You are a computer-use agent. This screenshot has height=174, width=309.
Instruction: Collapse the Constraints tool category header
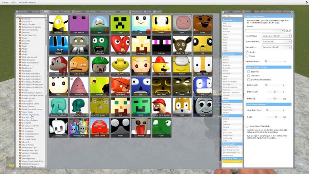(x=232, y=20)
